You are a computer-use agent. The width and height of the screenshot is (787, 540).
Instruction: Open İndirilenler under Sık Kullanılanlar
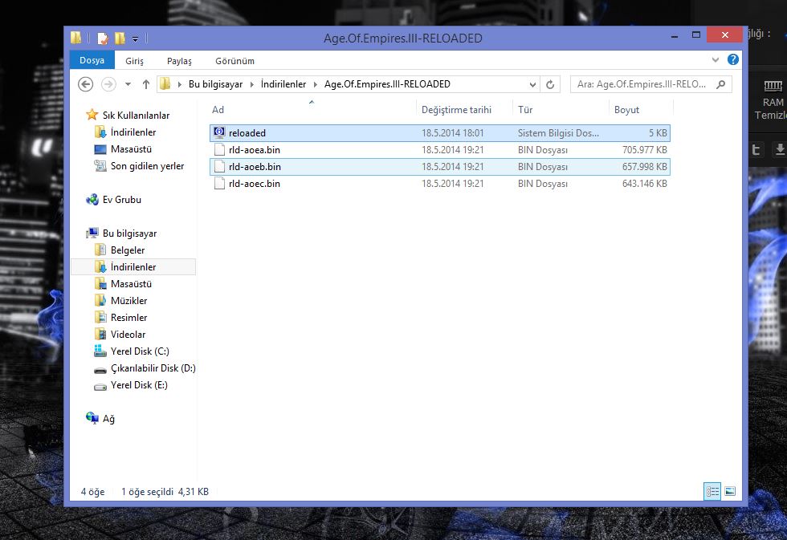[x=133, y=132]
